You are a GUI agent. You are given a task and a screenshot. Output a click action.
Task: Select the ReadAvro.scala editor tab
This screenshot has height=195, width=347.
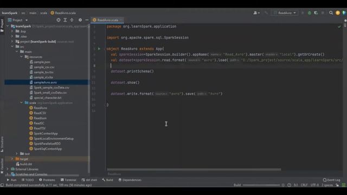click(x=107, y=20)
